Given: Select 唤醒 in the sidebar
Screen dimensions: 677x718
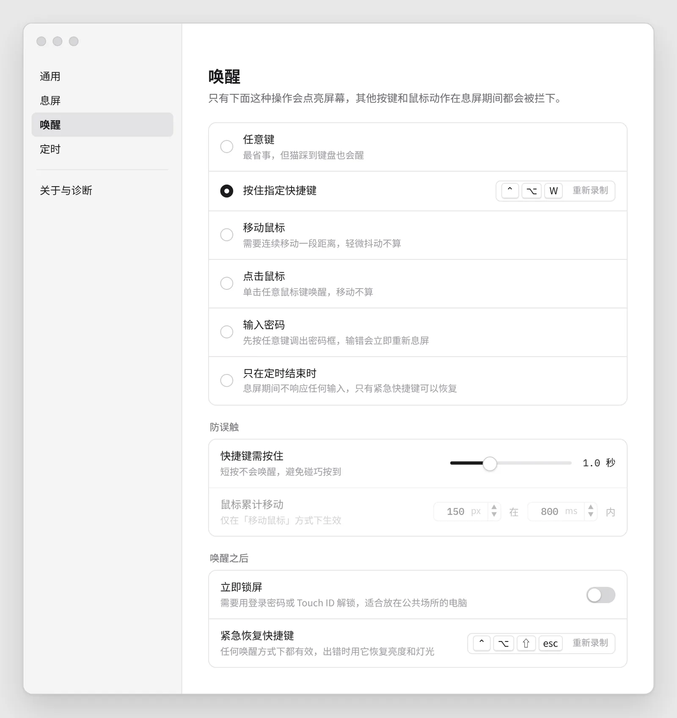Looking at the screenshot, I should click(102, 125).
